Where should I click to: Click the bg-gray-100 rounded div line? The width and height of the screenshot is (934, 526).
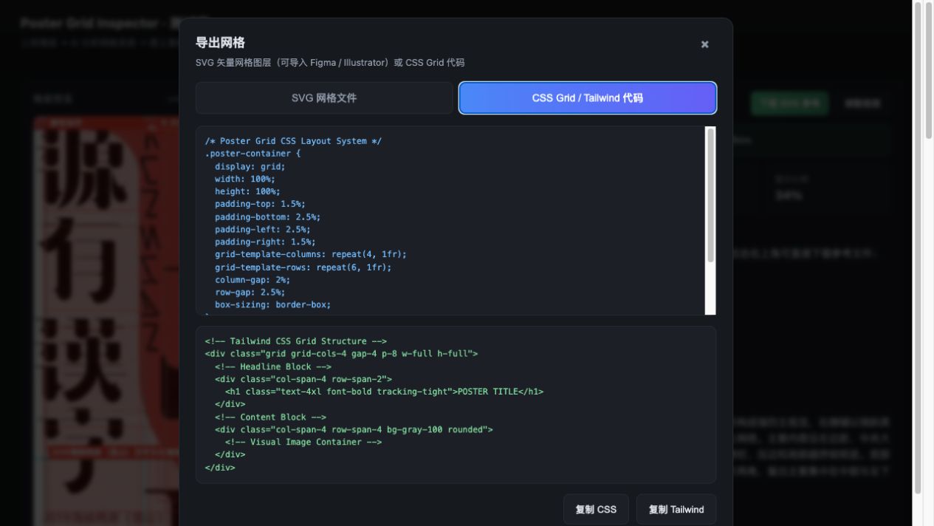(354, 429)
